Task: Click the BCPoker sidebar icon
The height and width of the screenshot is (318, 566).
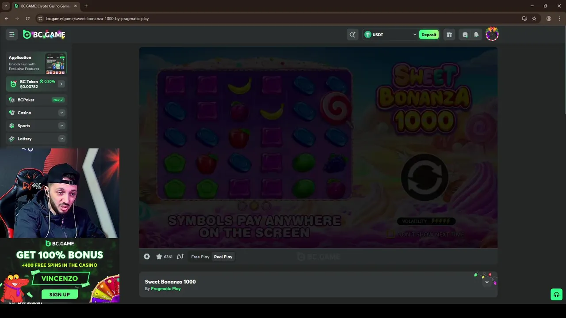Action: click(x=12, y=100)
